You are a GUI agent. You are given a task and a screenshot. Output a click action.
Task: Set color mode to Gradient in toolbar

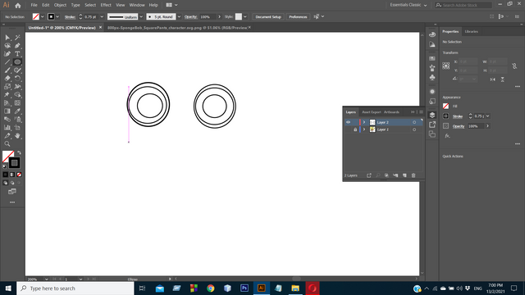(12, 175)
